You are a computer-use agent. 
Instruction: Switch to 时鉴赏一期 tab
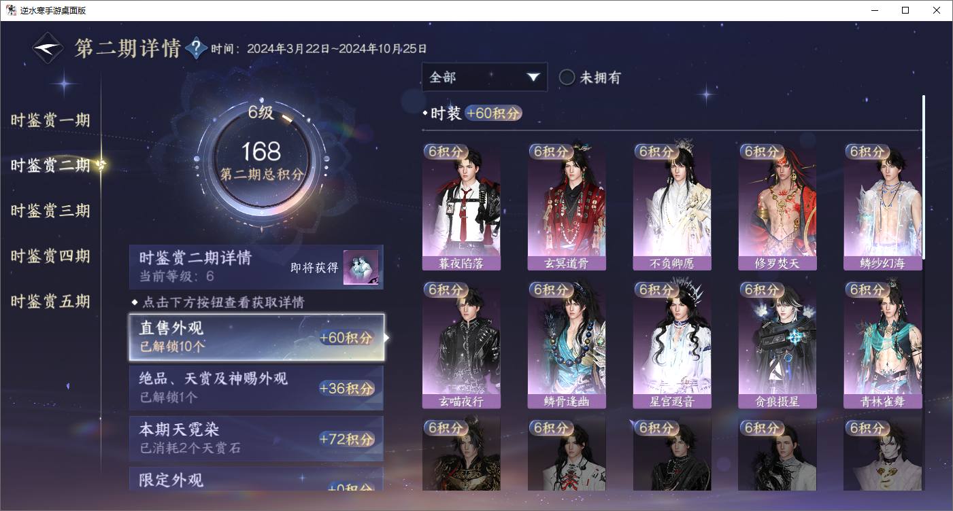[50, 121]
